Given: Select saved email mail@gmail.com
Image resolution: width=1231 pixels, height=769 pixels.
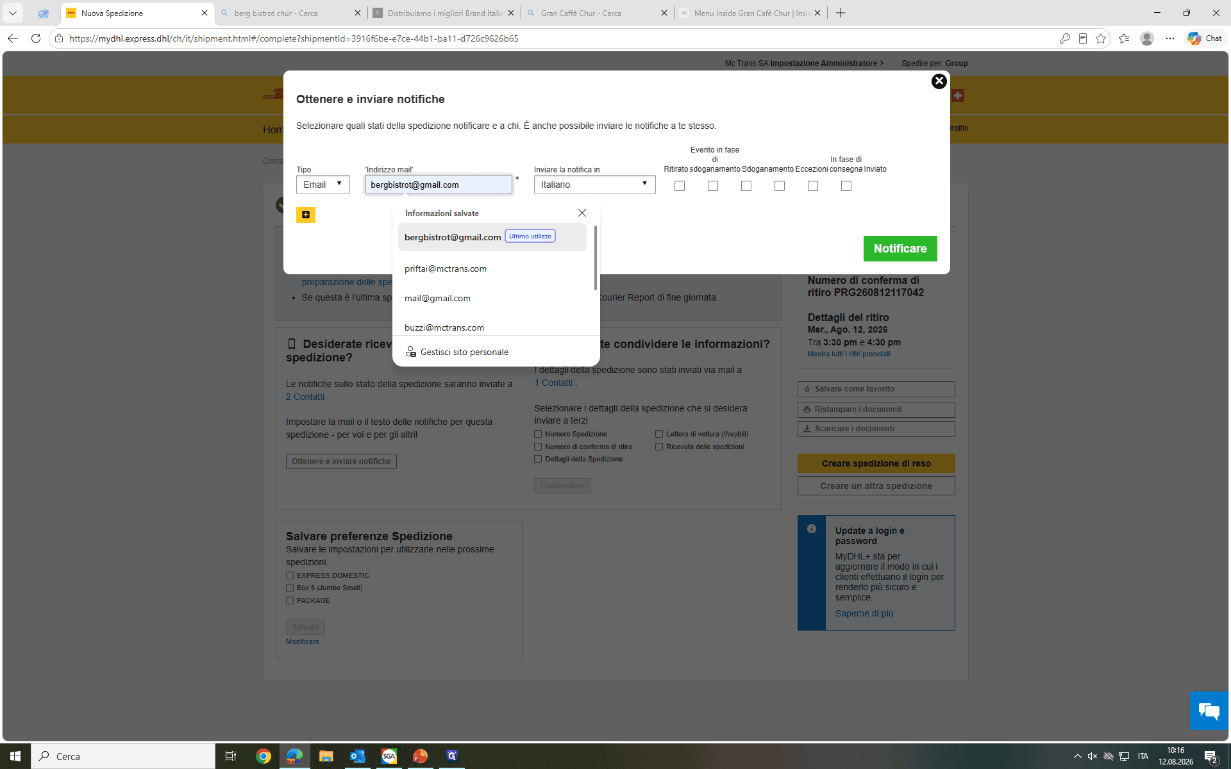Looking at the screenshot, I should 492,298.
